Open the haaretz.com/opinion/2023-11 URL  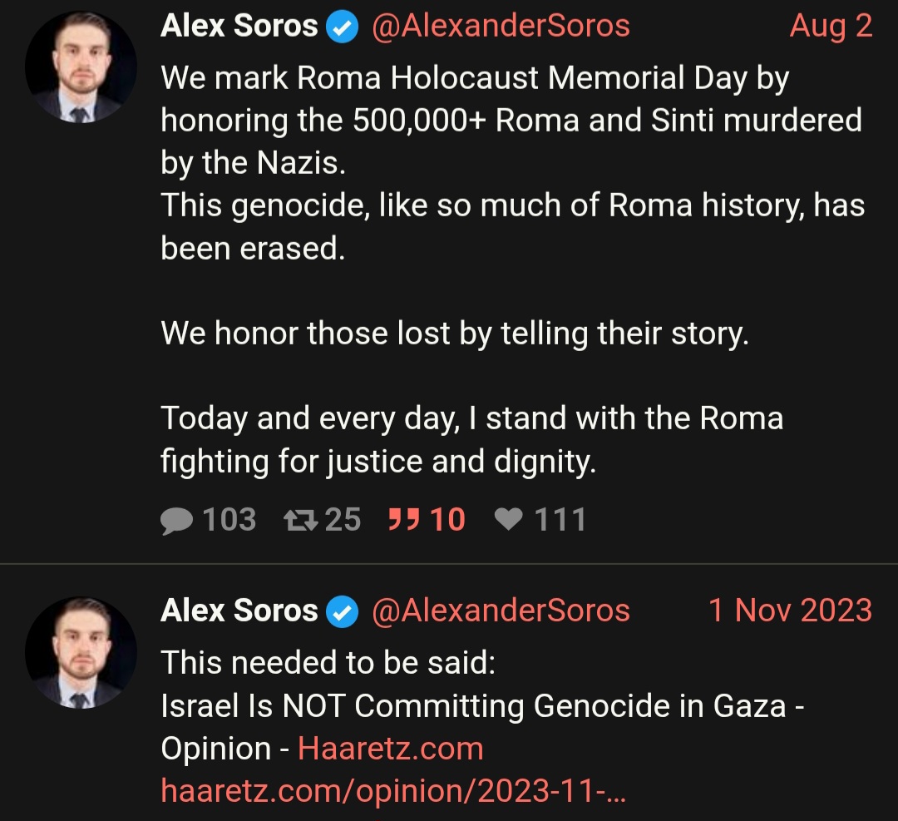coord(392,791)
